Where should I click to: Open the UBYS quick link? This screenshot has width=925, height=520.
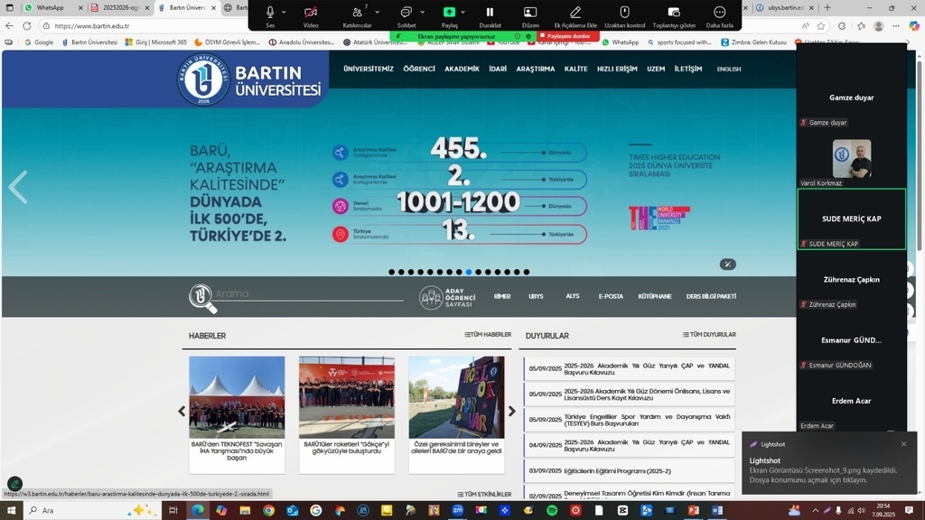tap(536, 296)
